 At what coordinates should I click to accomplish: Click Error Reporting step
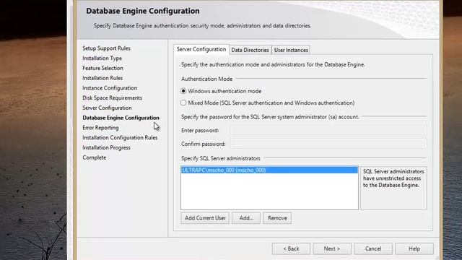pos(100,128)
